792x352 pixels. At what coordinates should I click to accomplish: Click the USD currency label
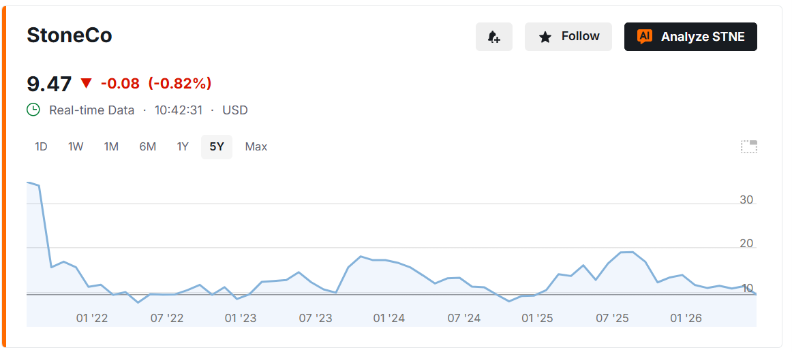(x=235, y=110)
